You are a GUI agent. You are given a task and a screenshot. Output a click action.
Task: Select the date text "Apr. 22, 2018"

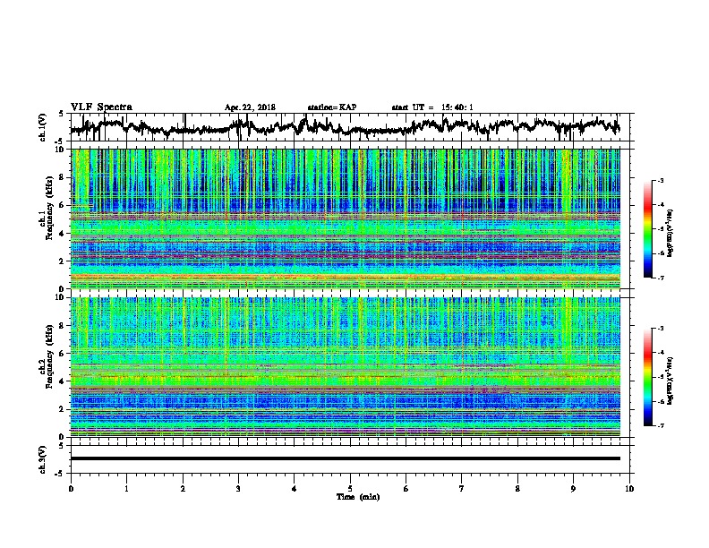click(x=250, y=107)
